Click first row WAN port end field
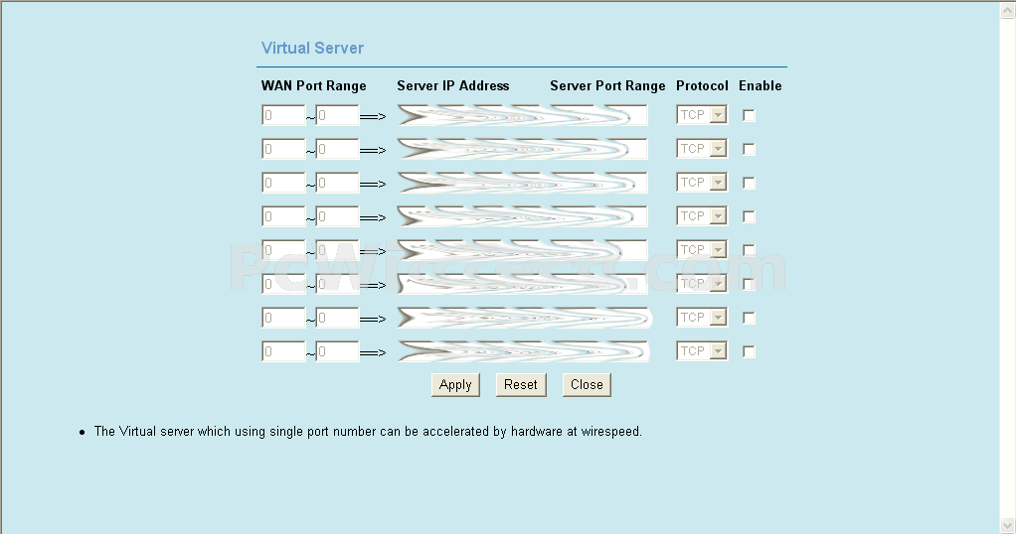Screen dimensions: 1016x534 tap(337, 116)
